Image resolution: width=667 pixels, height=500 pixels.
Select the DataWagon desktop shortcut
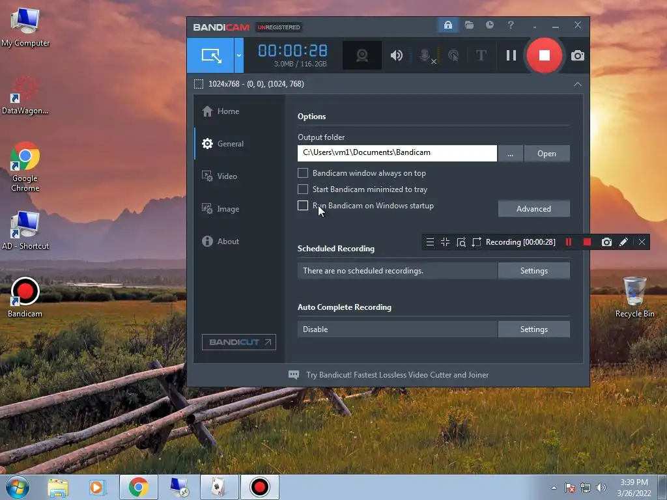coord(25,95)
